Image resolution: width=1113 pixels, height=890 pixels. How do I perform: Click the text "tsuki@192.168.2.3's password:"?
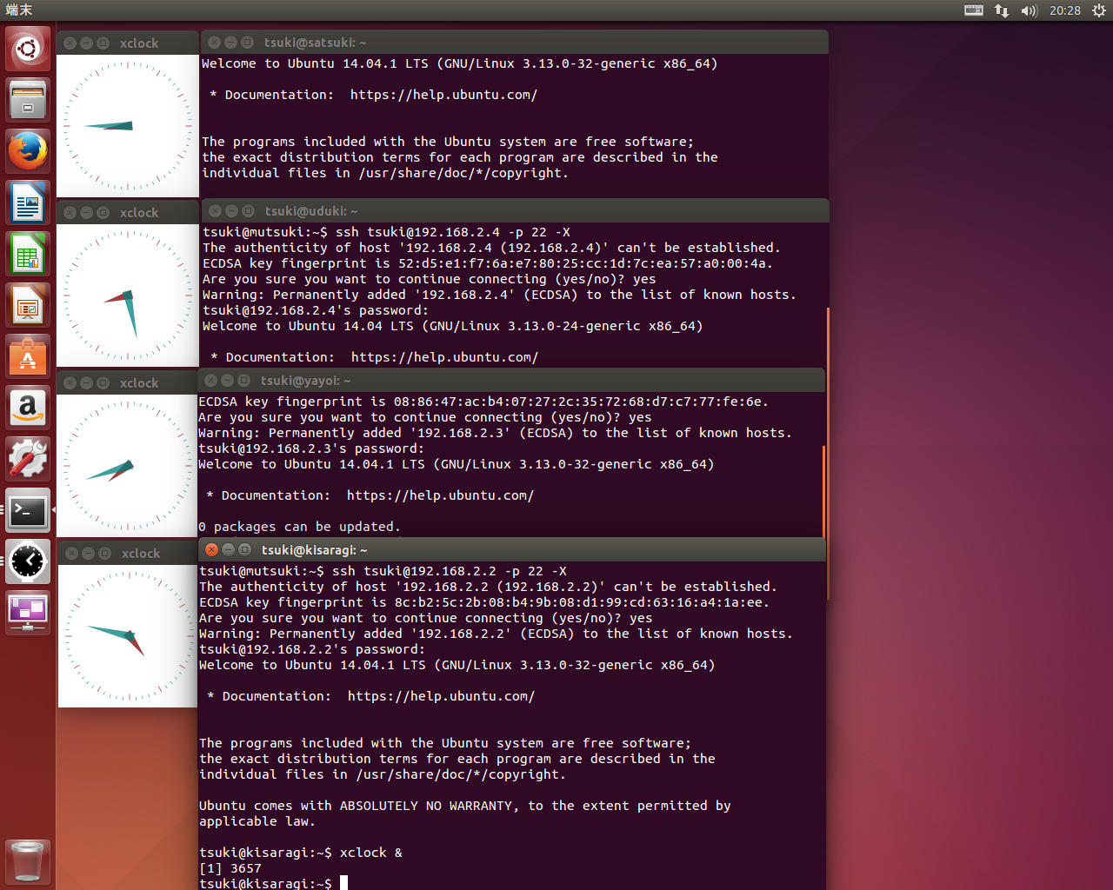point(311,448)
